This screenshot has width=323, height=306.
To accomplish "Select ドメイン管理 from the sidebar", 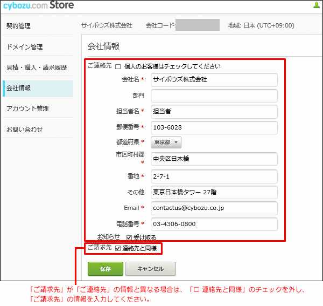I will (x=24, y=47).
